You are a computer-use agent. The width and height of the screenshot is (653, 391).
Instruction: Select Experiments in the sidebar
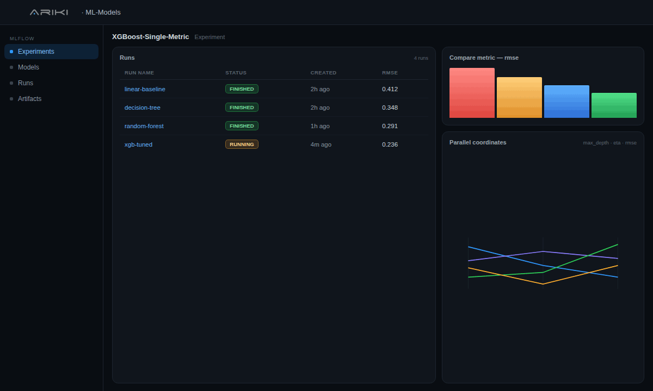51,52
